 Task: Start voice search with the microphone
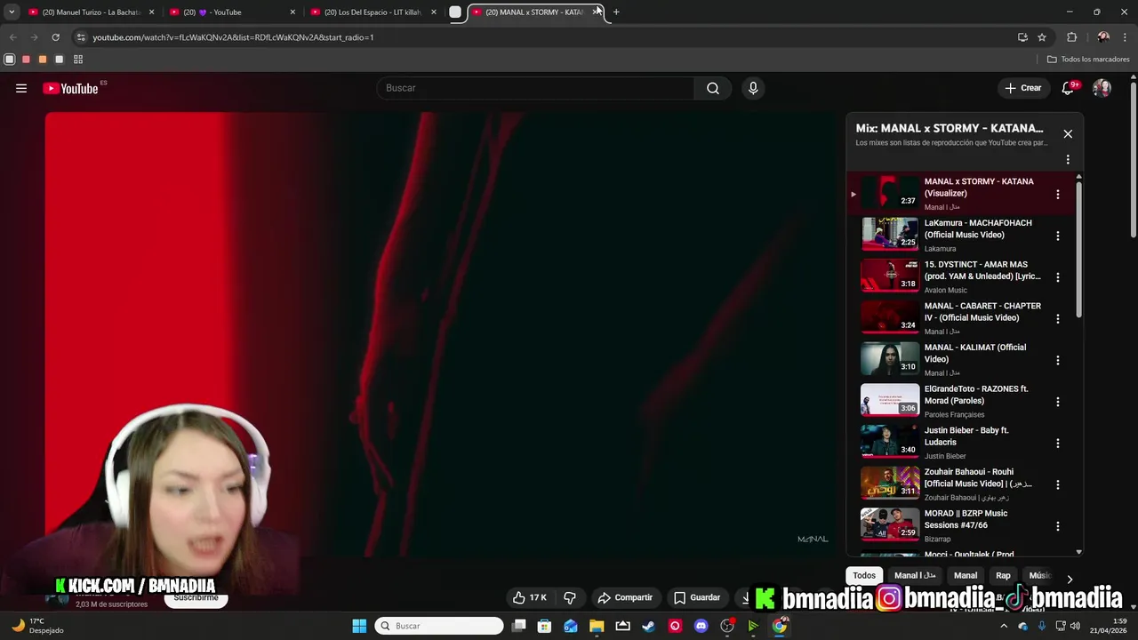(753, 88)
